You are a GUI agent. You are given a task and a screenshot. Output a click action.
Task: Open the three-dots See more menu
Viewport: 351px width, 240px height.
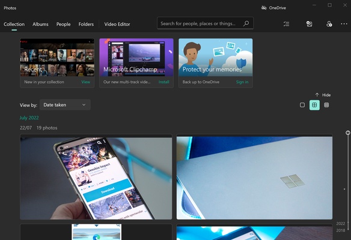coord(344,24)
